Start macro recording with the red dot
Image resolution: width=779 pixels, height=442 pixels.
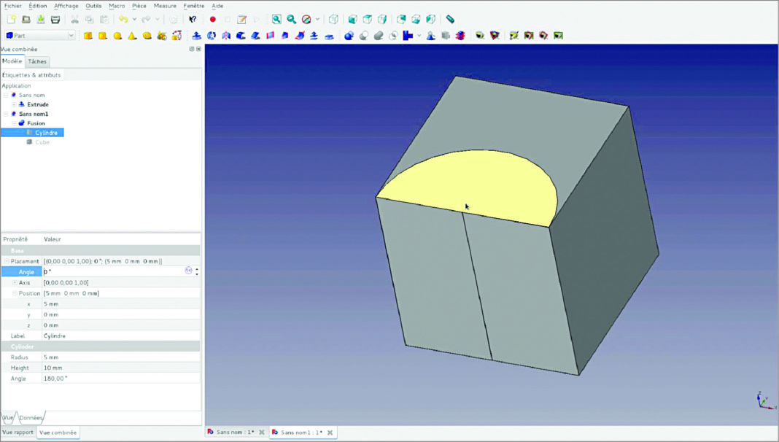213,20
